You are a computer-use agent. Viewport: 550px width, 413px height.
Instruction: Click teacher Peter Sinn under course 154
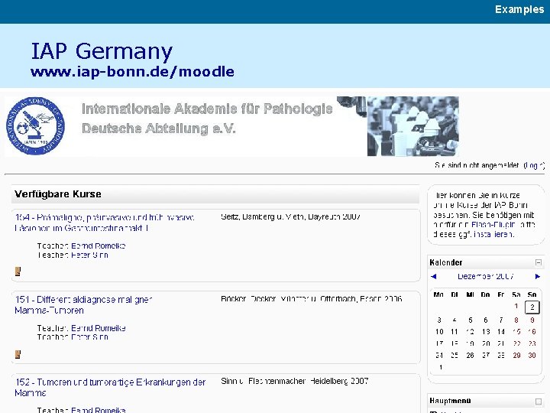click(x=90, y=255)
